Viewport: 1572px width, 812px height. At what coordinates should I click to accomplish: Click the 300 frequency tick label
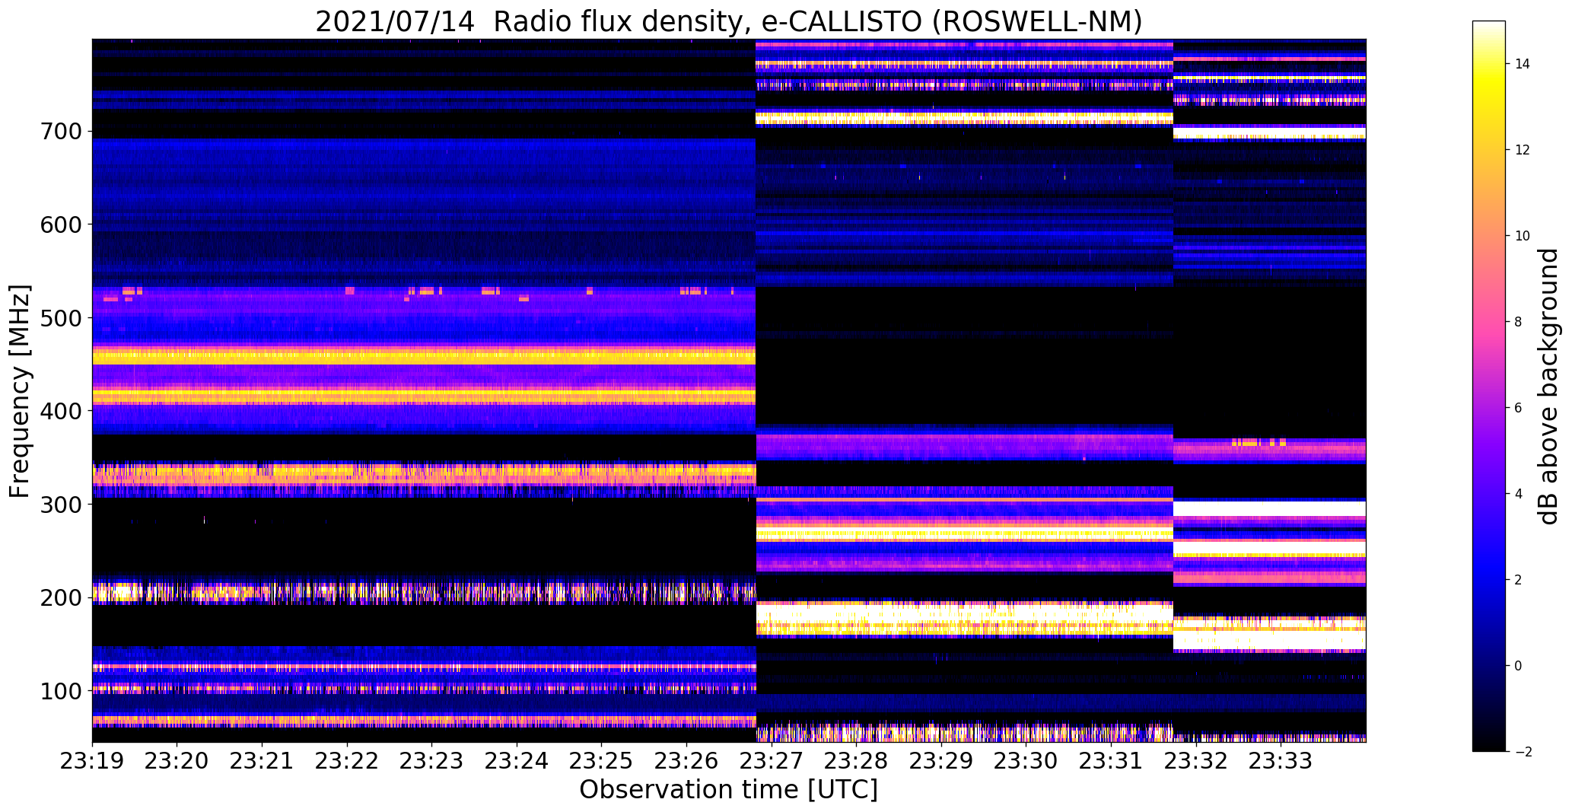coord(60,505)
